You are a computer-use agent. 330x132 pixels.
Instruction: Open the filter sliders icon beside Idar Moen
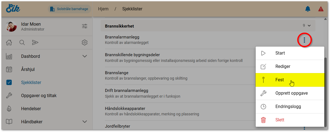point(84,26)
